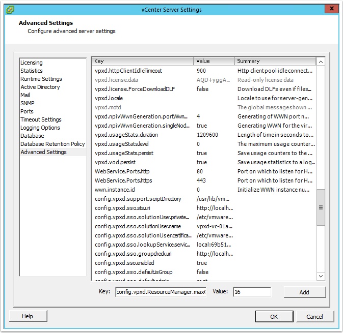Click the scrollbar up arrow

[x=321, y=62]
